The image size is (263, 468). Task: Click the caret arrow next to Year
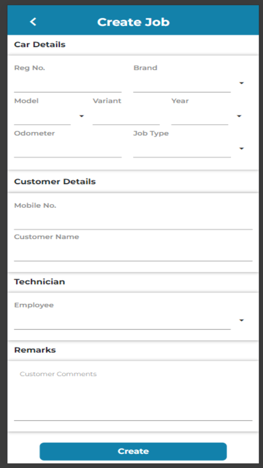[239, 116]
